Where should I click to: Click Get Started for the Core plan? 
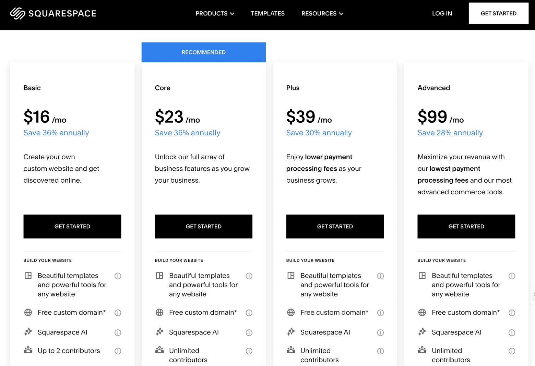pyautogui.click(x=203, y=226)
